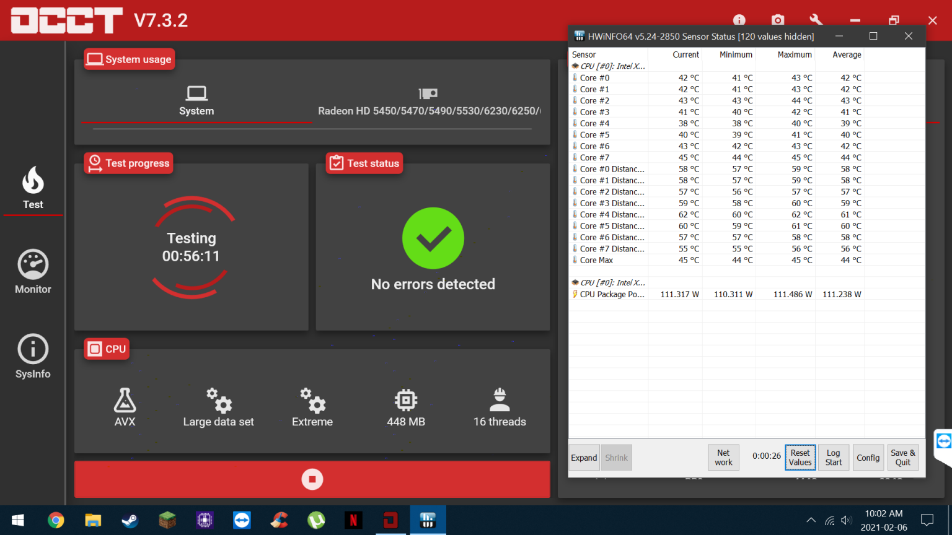Stop the running CPU test
Viewport: 952px width, 535px height.
click(x=312, y=479)
